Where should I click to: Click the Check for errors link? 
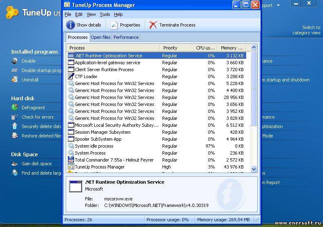pos(38,117)
